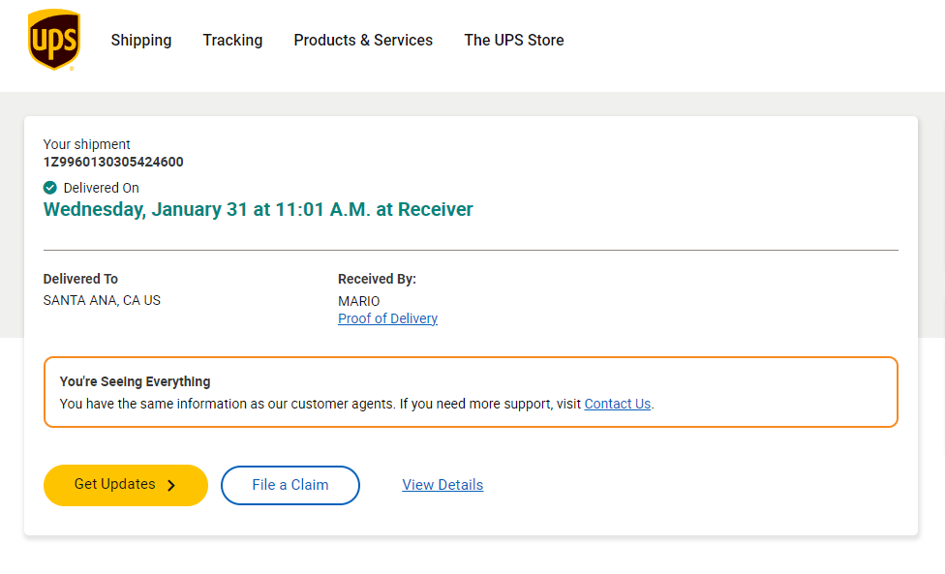Click the green delivered checkmark icon
Screen dimensions: 945x574
[50, 188]
